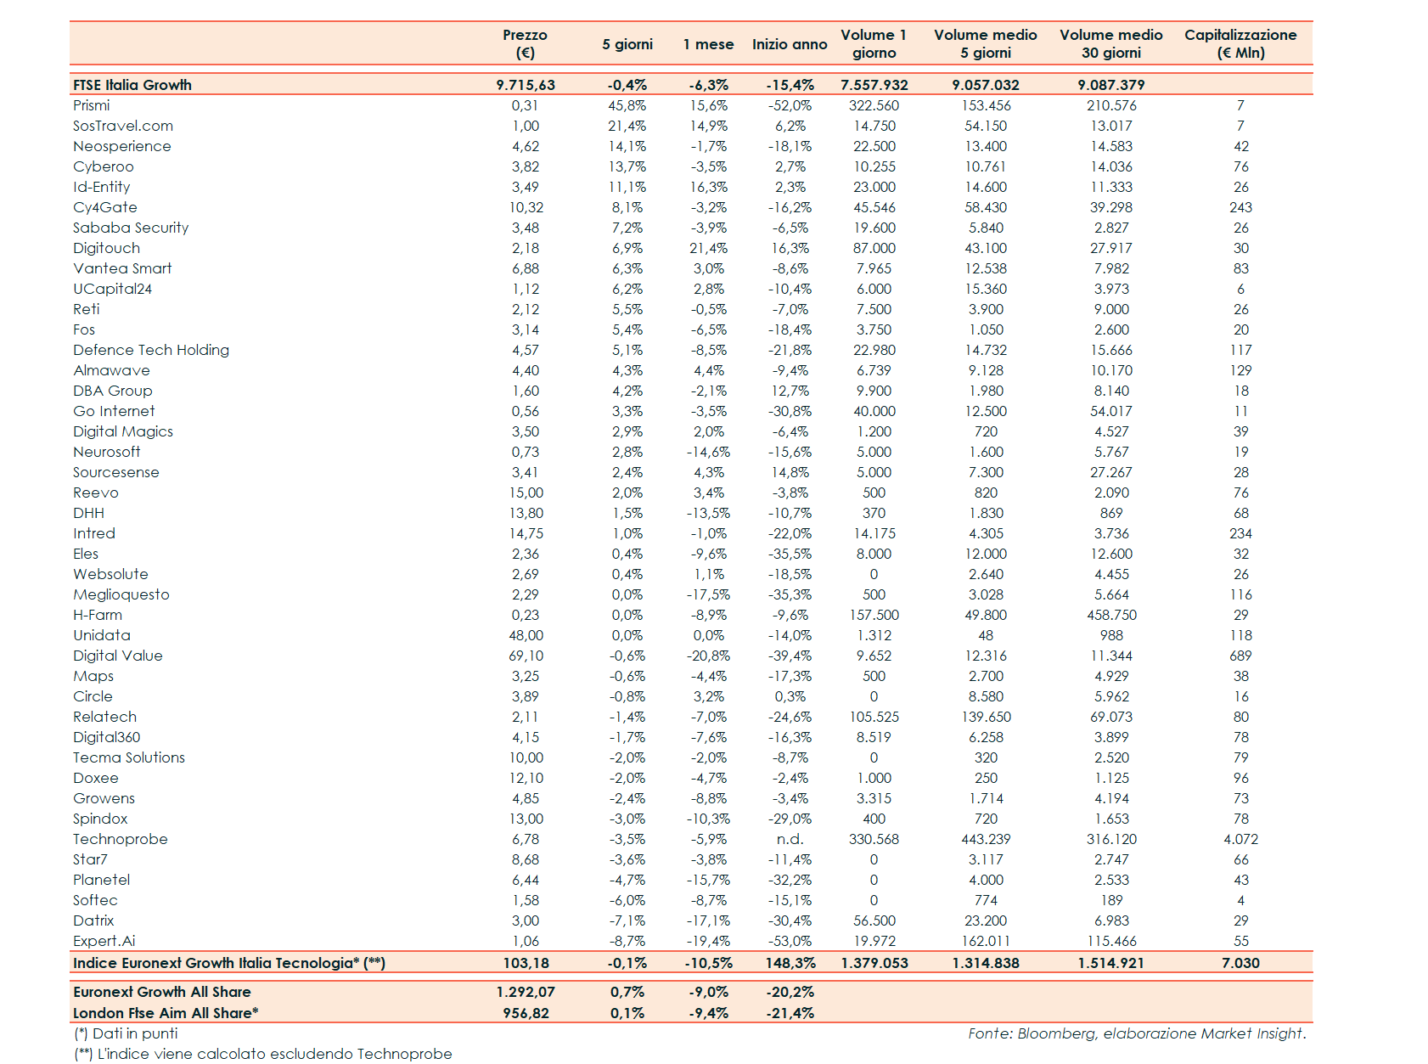1428x1064 pixels.
Task: Select the "Digital Value" company name
Action: click(x=118, y=656)
